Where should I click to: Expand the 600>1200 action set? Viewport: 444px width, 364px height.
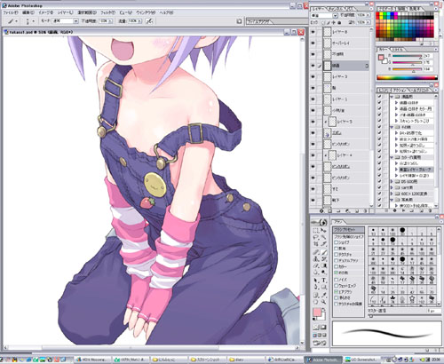coord(392,194)
